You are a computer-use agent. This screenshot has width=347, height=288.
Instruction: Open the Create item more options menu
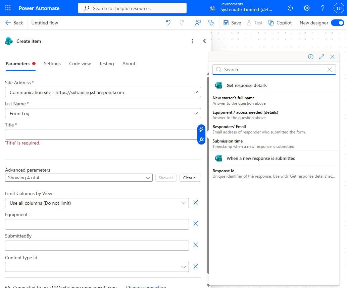point(192,41)
